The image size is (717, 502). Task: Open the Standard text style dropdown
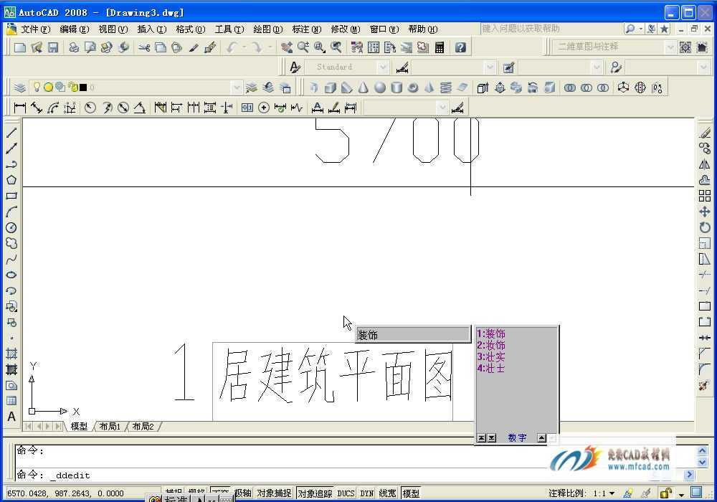(383, 67)
